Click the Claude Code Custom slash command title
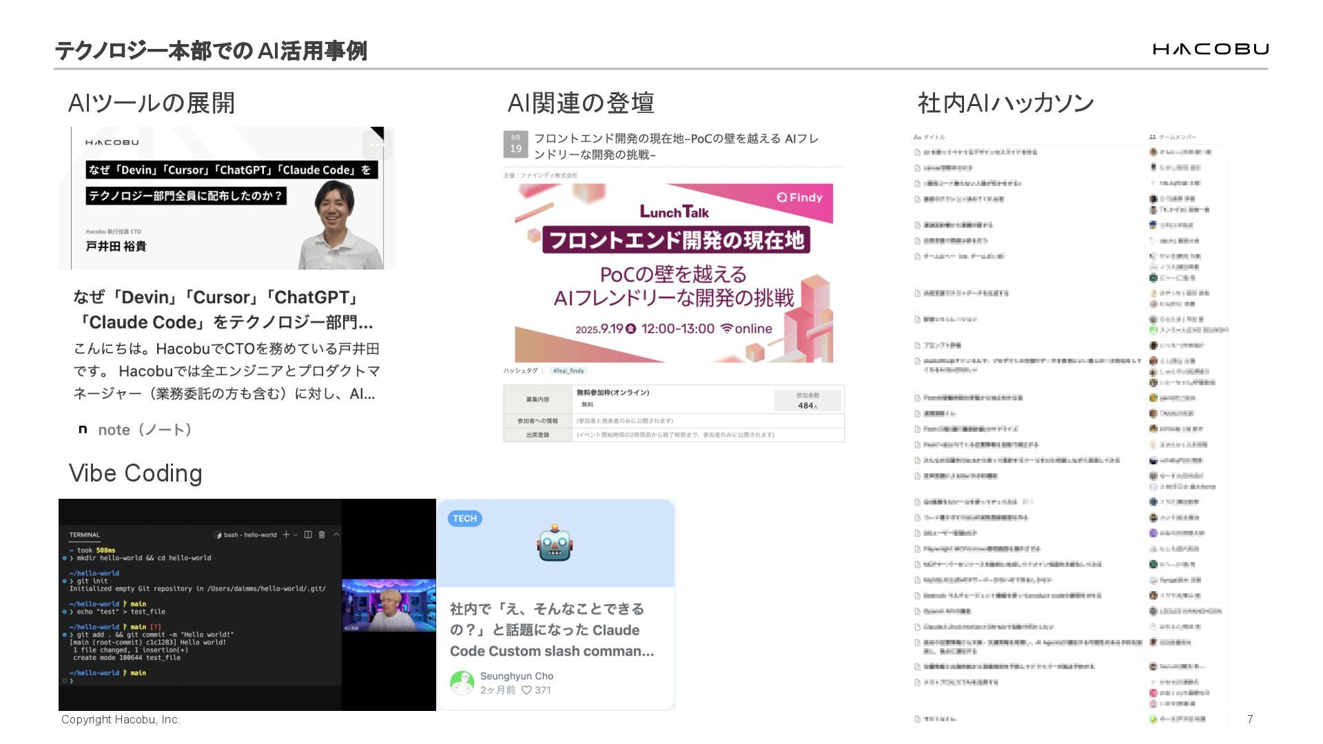 pos(551,630)
